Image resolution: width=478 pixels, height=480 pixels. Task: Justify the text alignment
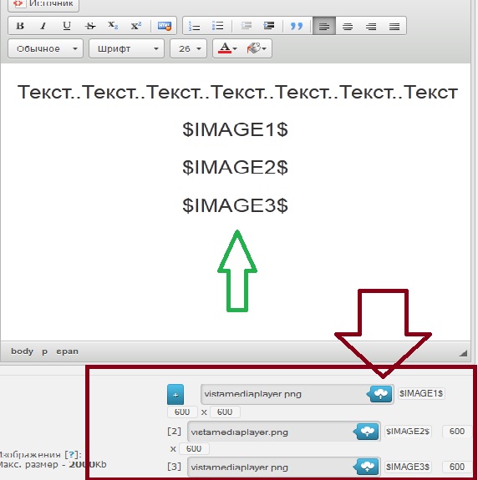(394, 26)
